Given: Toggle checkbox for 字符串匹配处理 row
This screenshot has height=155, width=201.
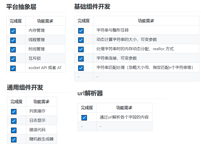Looking at the screenshot, I should click(81, 68).
